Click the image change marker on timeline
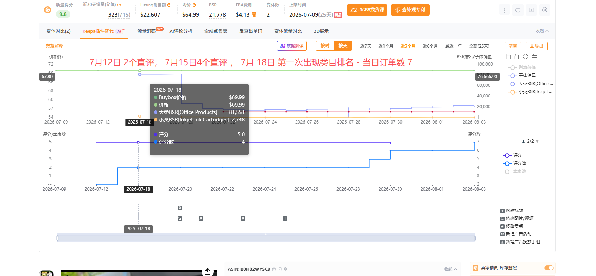596x276 pixels. 180,218
